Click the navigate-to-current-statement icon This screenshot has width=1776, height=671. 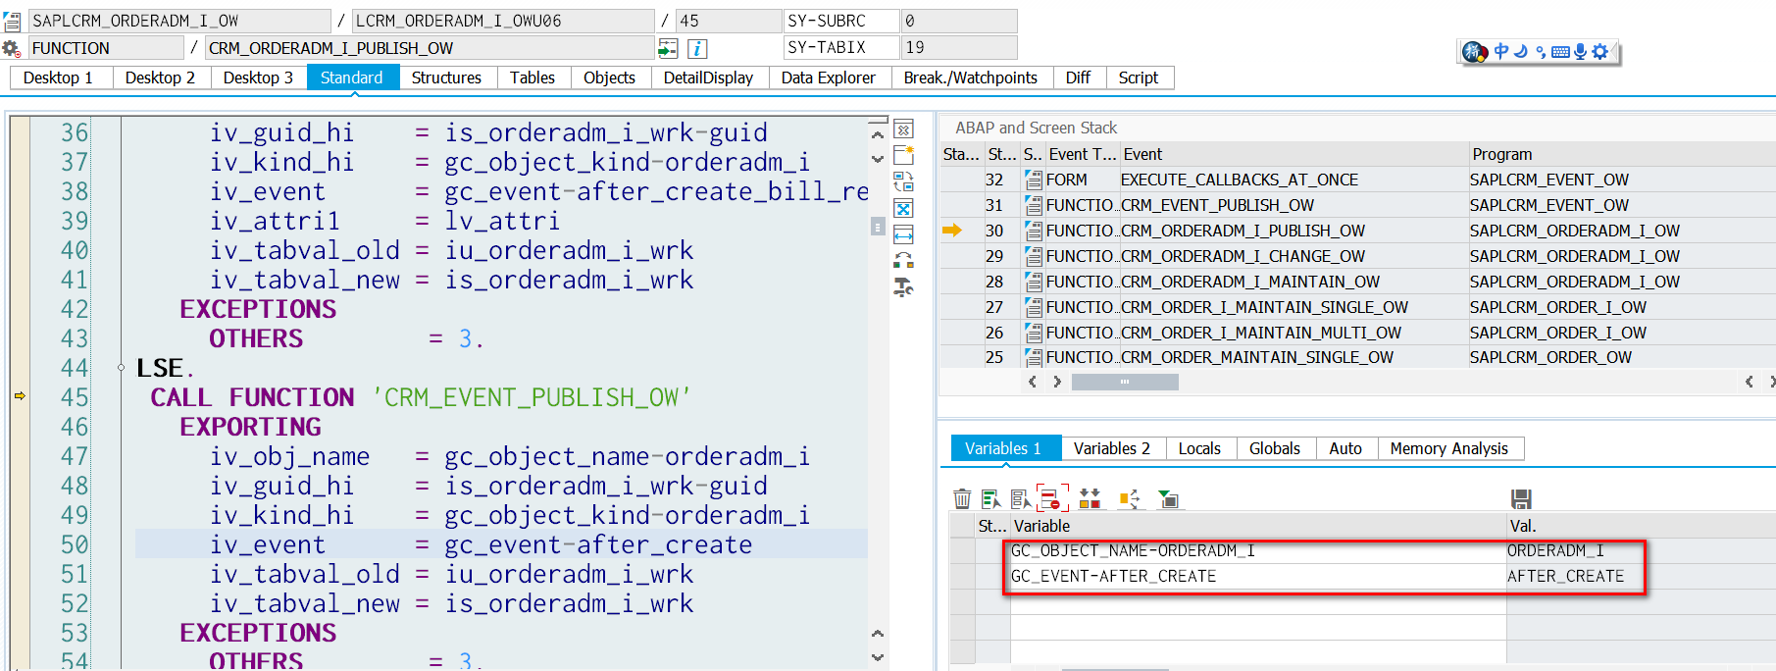point(668,48)
